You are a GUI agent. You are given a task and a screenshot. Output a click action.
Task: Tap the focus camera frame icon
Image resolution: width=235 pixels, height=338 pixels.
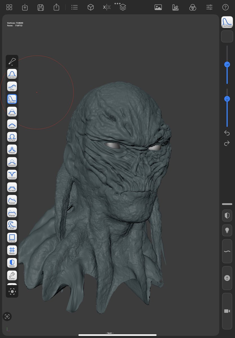pos(7,316)
